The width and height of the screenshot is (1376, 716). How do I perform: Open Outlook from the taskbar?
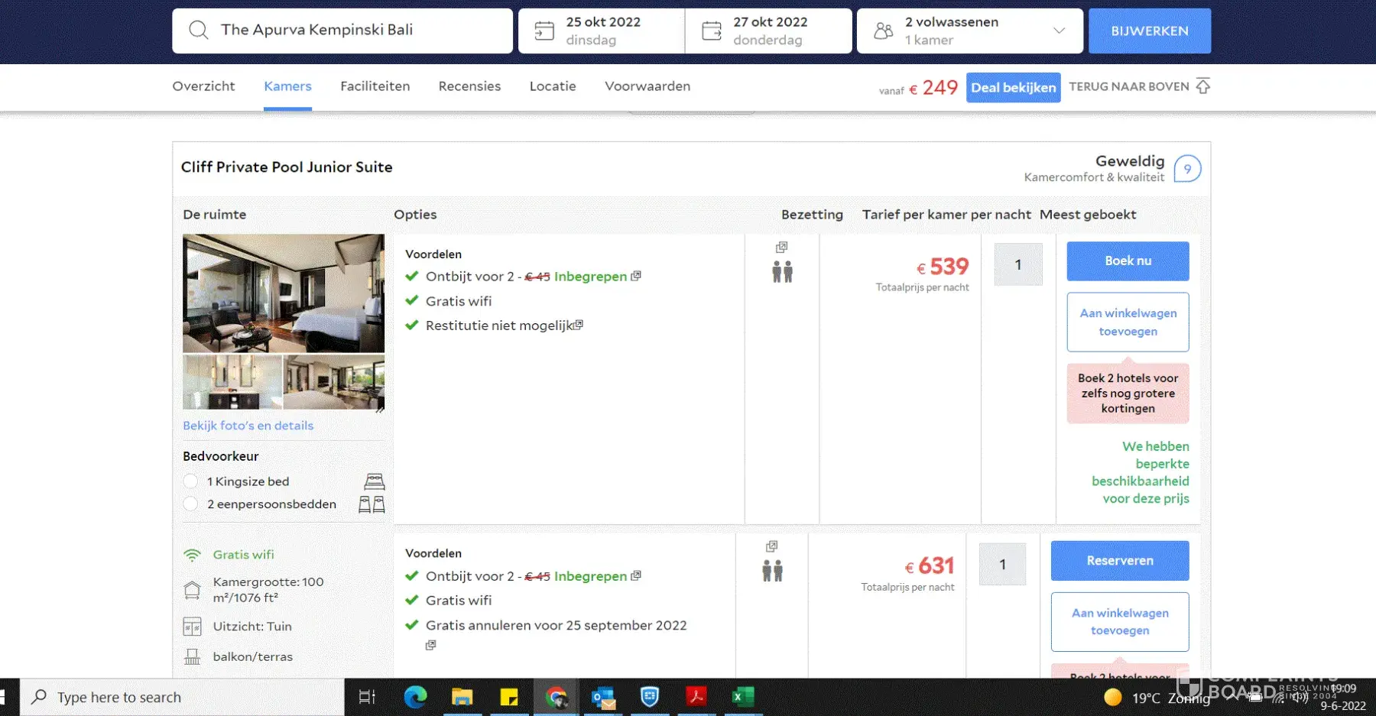(x=603, y=697)
